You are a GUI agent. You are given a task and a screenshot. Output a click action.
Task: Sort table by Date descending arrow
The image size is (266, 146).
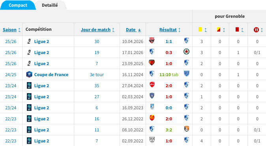[x=139, y=30]
